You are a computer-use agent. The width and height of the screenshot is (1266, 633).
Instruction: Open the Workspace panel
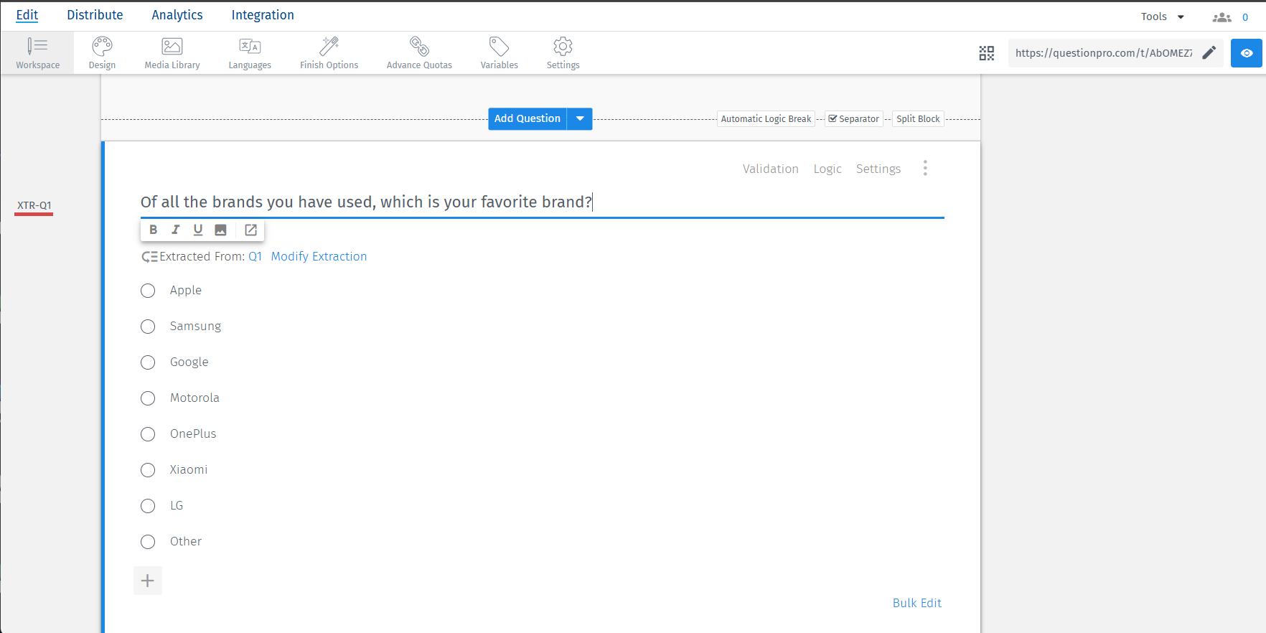pyautogui.click(x=37, y=53)
